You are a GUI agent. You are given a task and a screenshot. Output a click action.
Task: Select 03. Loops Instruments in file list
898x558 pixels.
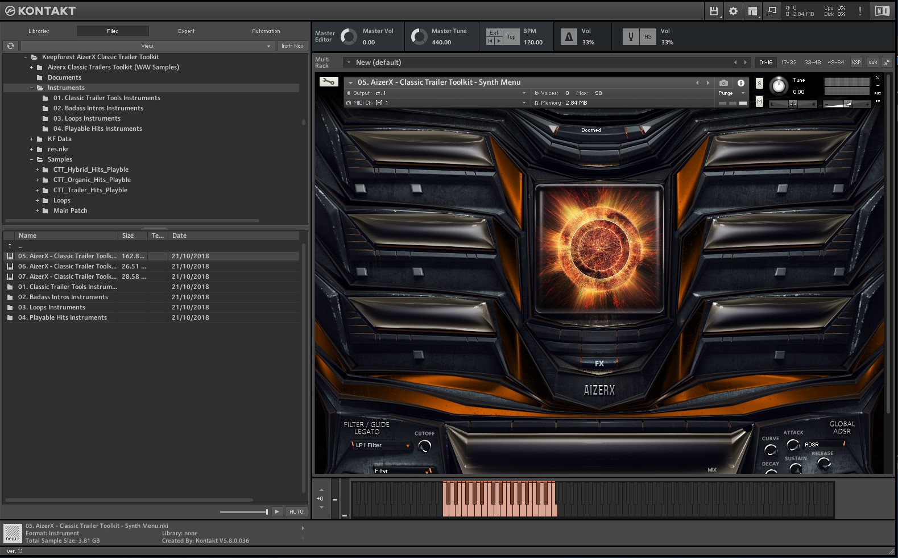151,307
